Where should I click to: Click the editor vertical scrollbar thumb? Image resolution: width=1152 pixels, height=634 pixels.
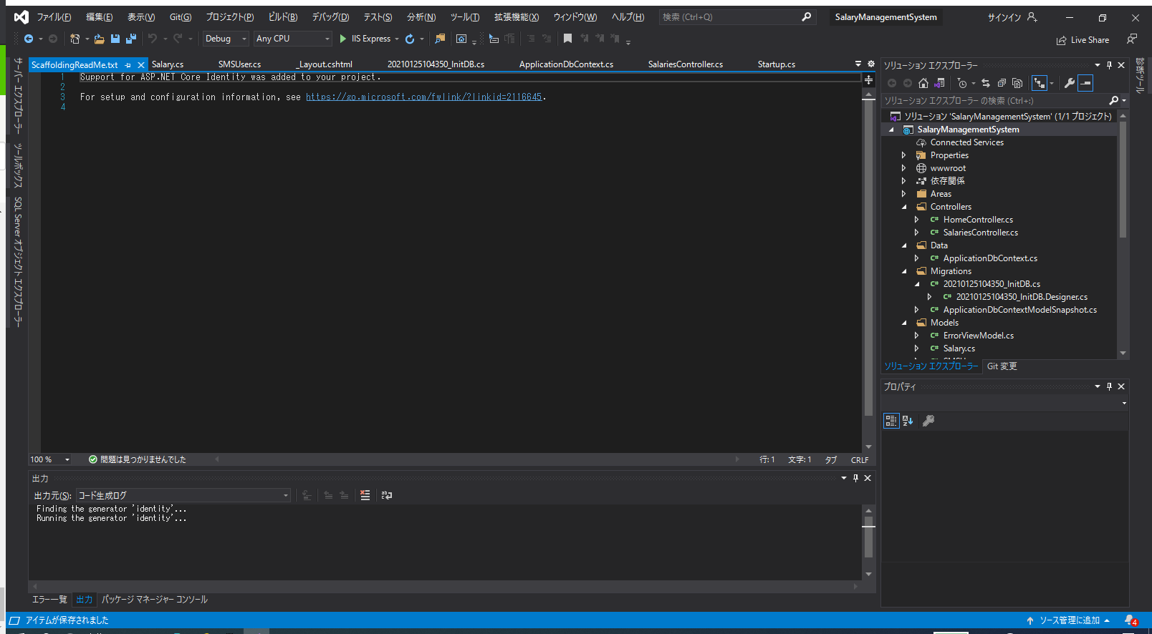coord(868,258)
